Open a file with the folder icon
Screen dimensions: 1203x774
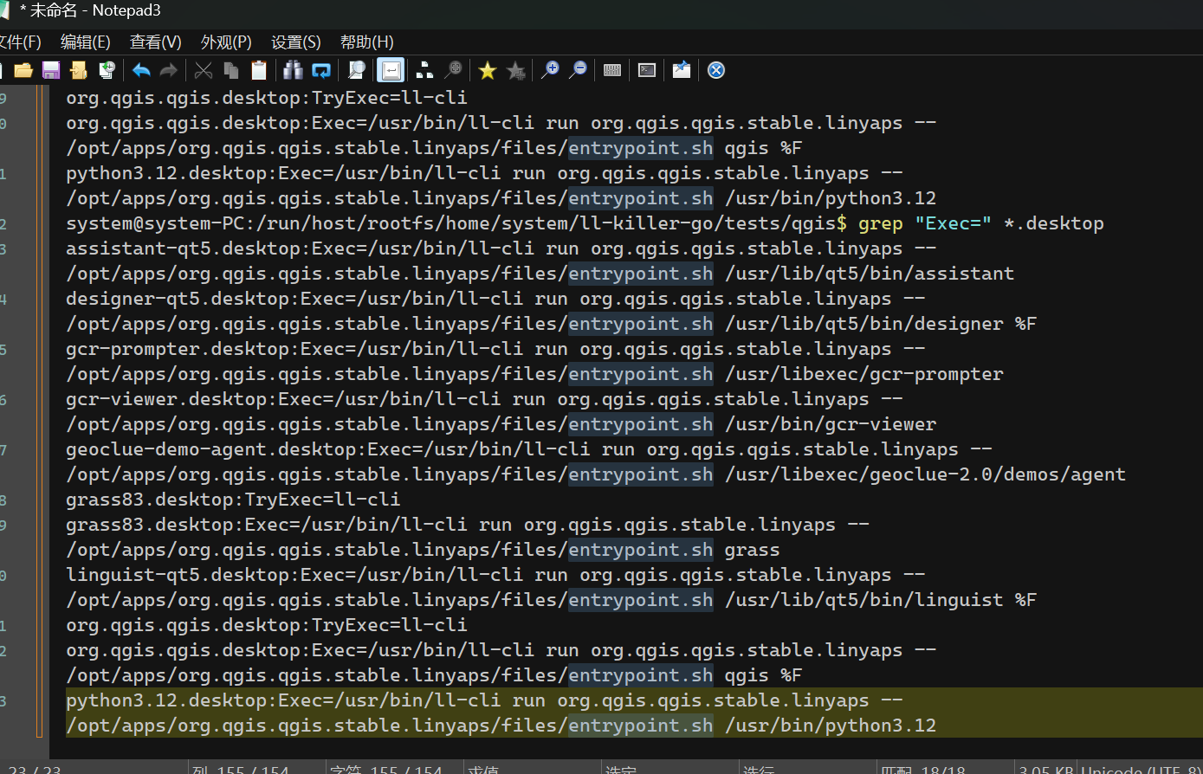(23, 70)
